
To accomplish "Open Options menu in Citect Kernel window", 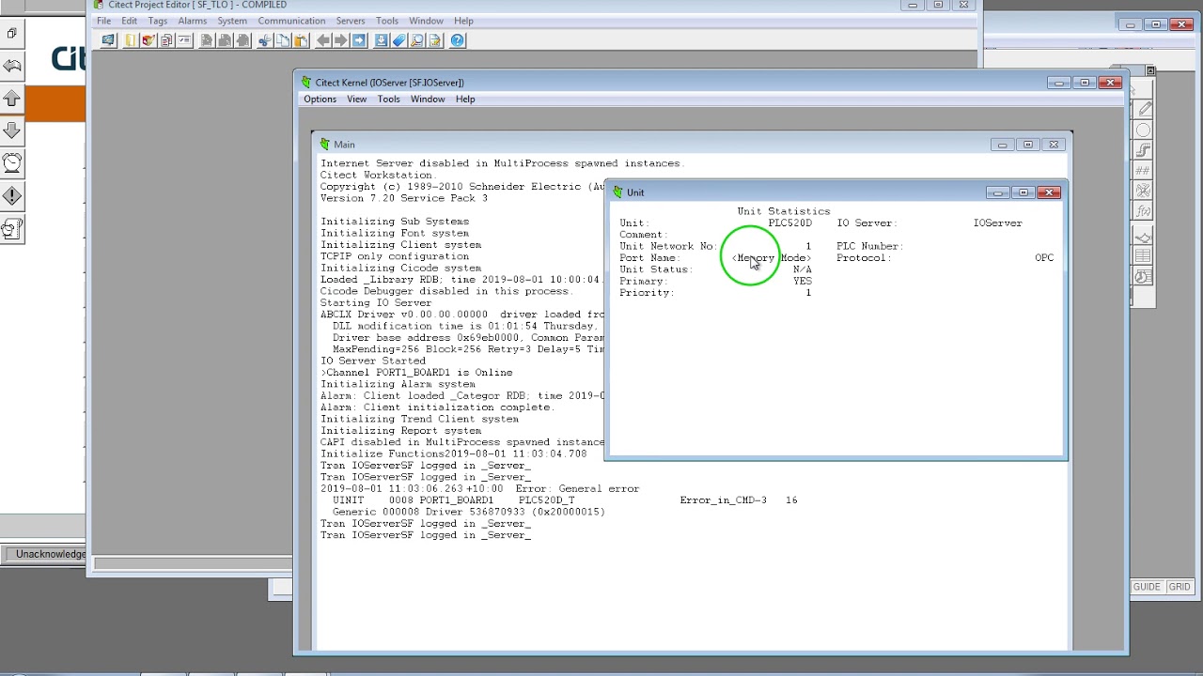I will 320,99.
